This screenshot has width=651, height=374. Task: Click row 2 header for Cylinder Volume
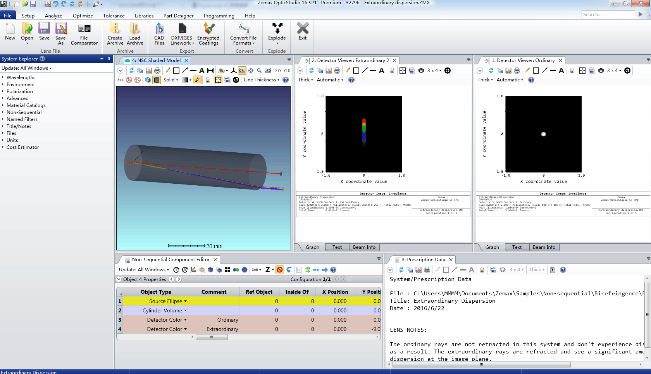120,310
